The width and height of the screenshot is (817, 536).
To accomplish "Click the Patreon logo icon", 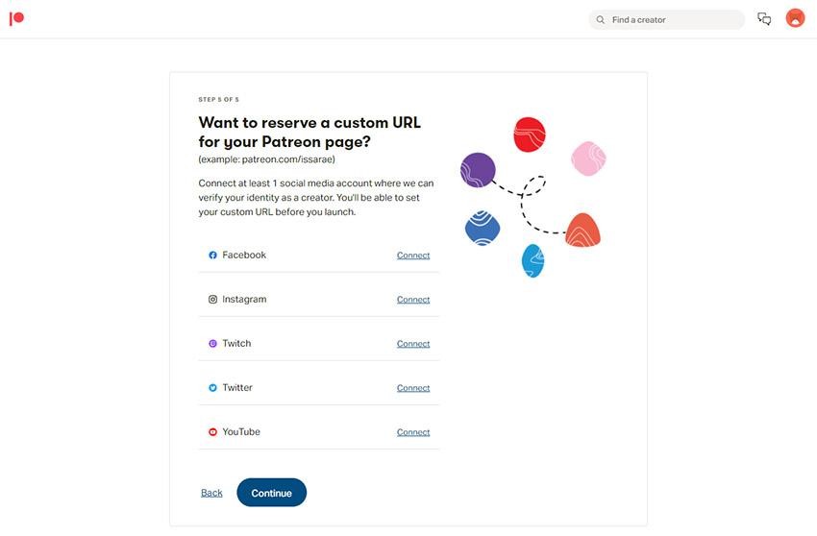I will coord(16,18).
